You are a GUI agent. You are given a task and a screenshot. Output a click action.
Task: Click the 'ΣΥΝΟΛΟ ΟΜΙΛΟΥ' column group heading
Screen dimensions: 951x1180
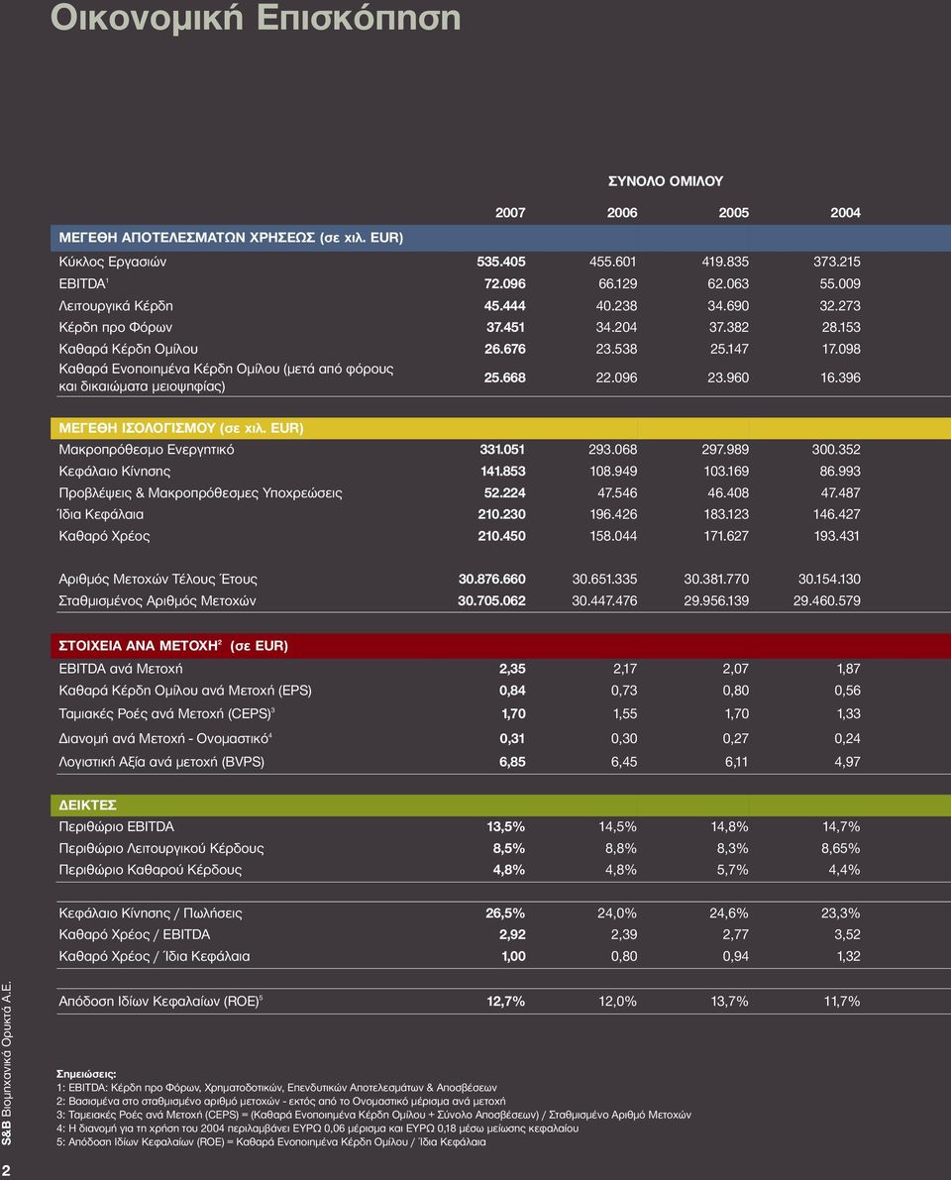(665, 181)
